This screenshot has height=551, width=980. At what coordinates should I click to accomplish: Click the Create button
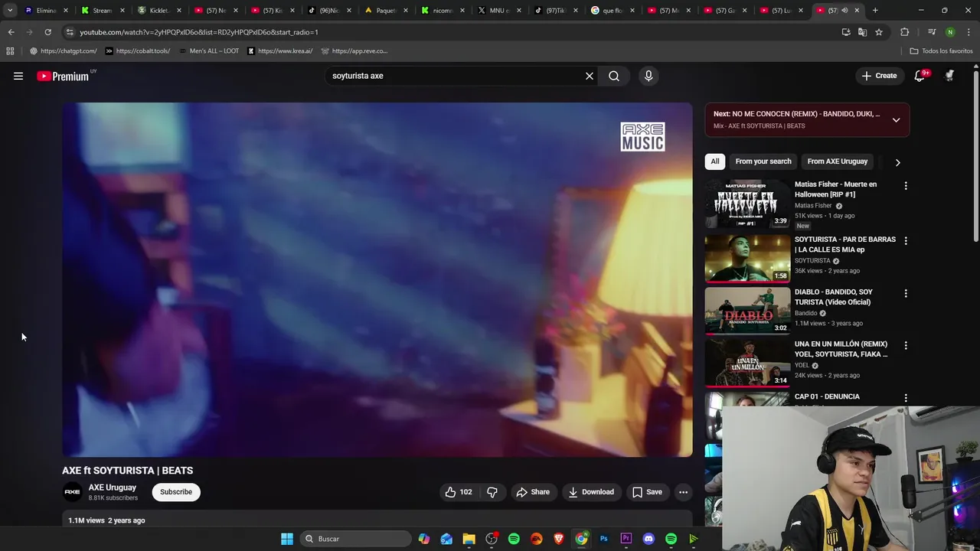[x=879, y=76]
